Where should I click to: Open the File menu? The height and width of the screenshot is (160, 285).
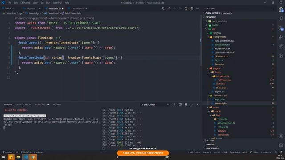click(9, 3)
